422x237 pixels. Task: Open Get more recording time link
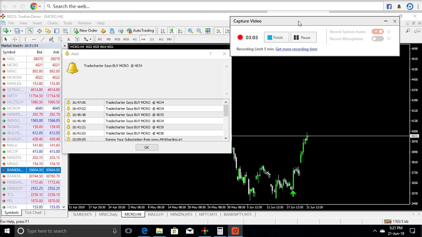(x=296, y=49)
